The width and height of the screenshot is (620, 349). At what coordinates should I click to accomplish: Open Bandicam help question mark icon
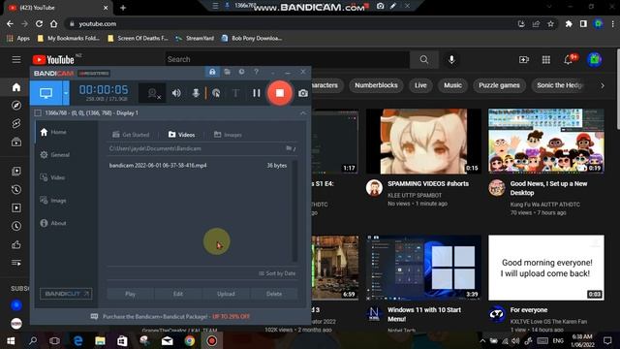[256, 72]
